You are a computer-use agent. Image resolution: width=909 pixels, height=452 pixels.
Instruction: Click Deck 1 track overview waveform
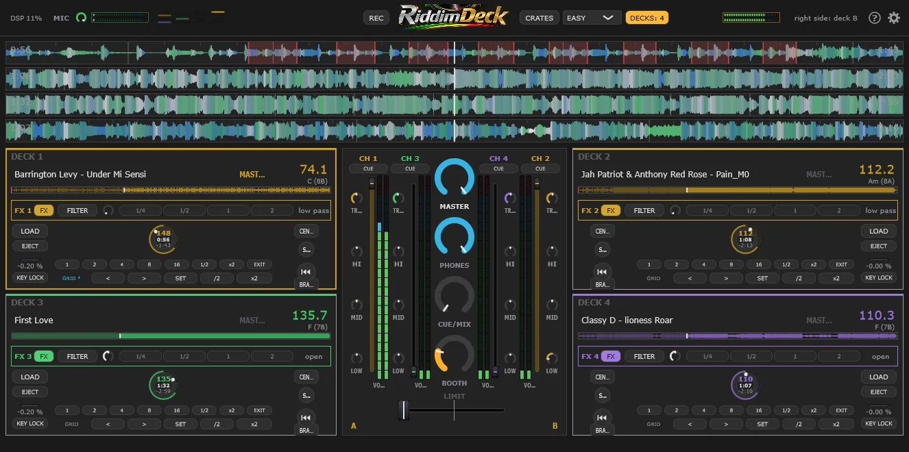pos(171,190)
